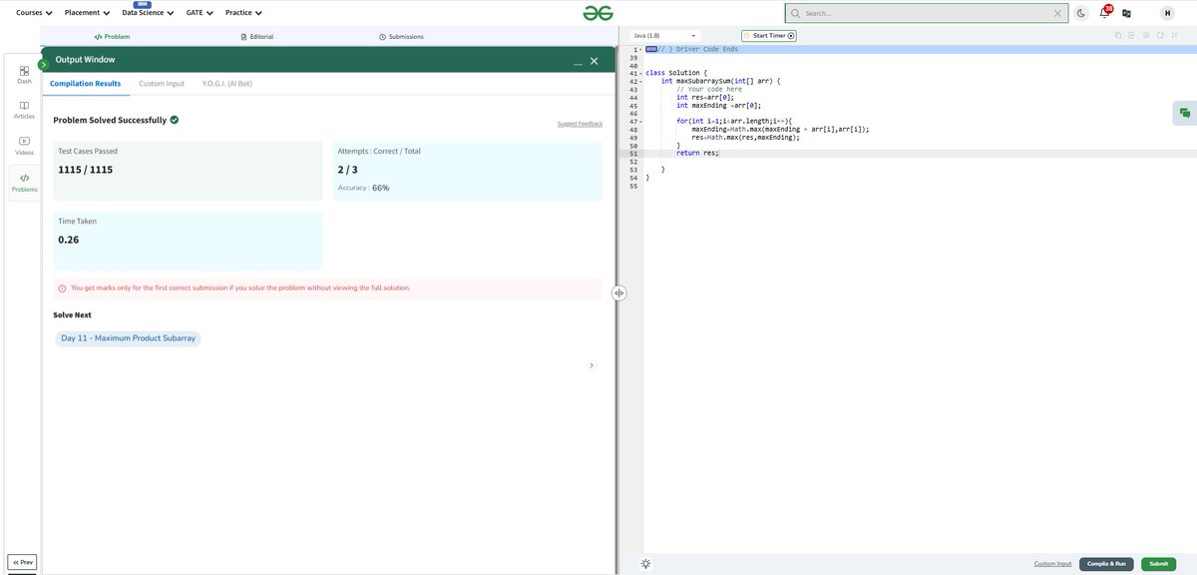Expand the Placement menu
This screenshot has height=575, width=1197.
87,13
